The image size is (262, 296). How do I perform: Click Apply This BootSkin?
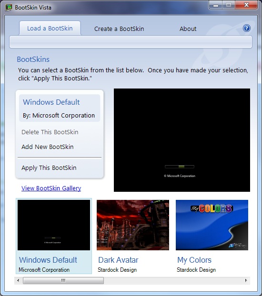click(x=49, y=168)
